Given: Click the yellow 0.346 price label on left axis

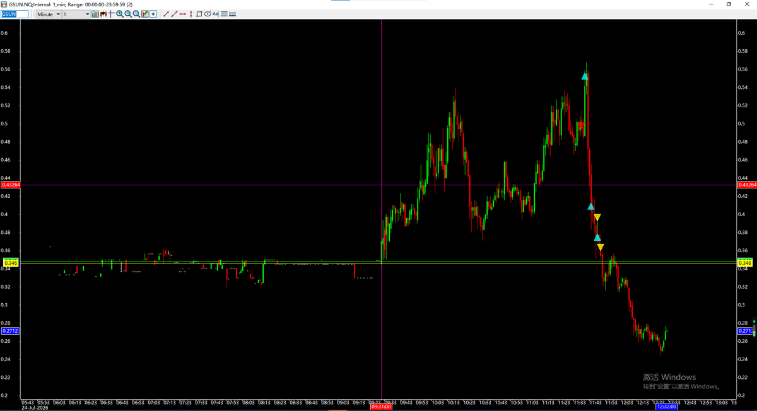Looking at the screenshot, I should [x=11, y=262].
